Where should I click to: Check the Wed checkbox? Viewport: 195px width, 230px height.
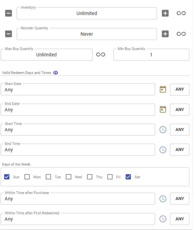69,177
